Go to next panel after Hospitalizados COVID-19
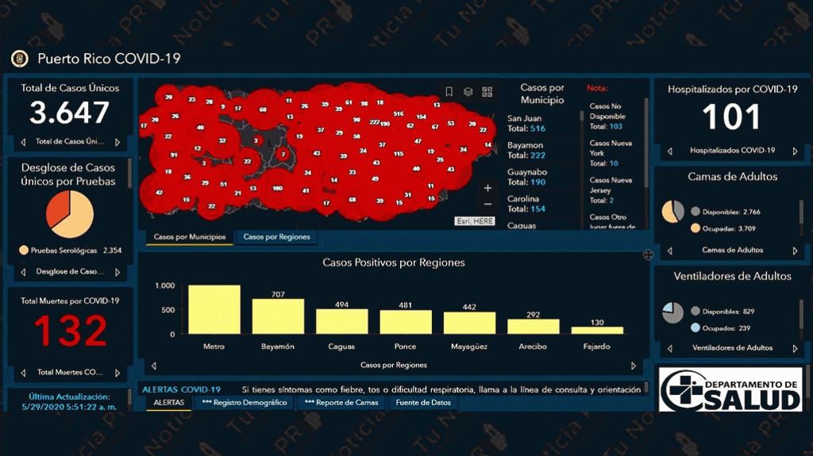Screen dimensions: 813x456 tap(795, 150)
